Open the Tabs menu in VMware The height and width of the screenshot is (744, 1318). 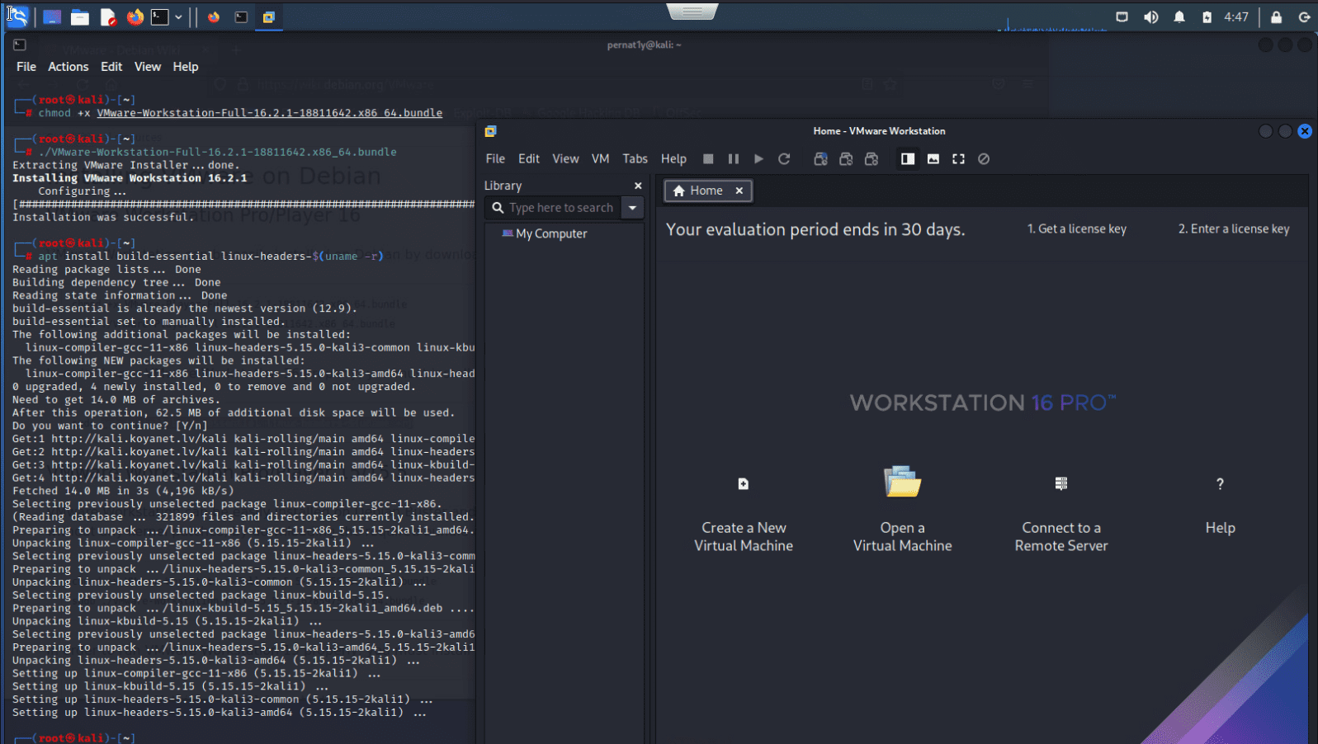[x=635, y=159]
